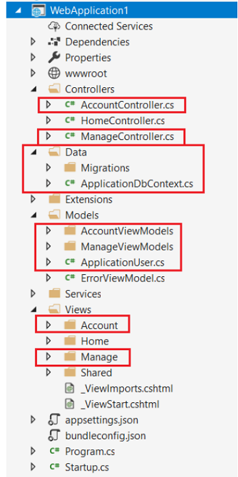Image resolution: width=238 pixels, height=477 pixels.
Task: Select ApplicationDbContext.cs in the tree
Action: tap(137, 184)
